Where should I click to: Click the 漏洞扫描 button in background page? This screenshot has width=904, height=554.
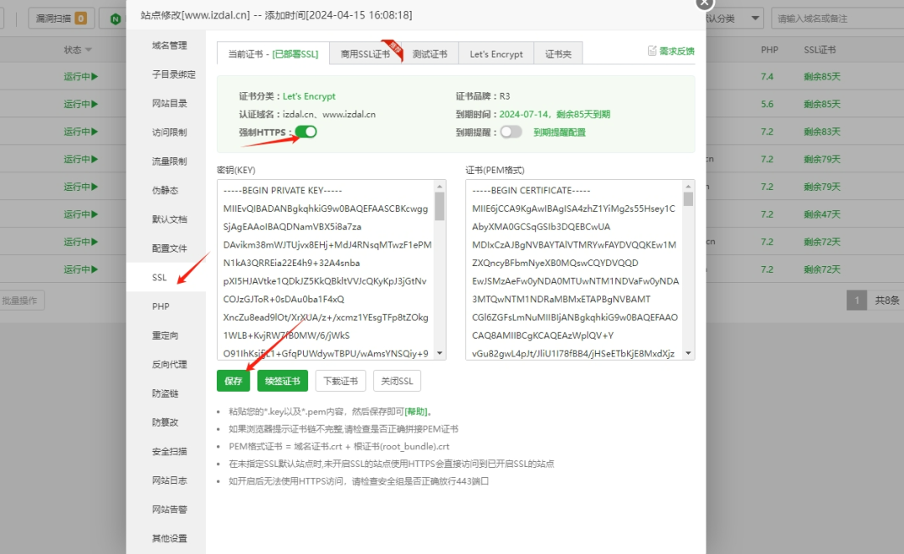[61, 18]
